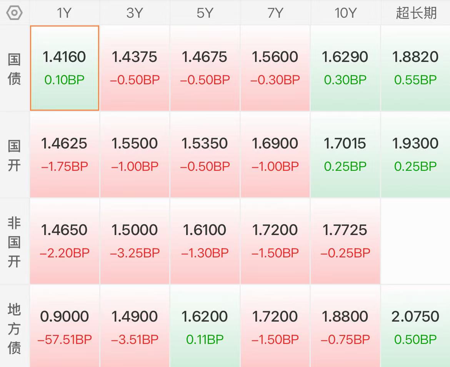Click the 非国开 row label
The height and width of the screenshot is (367, 450).
click(14, 242)
